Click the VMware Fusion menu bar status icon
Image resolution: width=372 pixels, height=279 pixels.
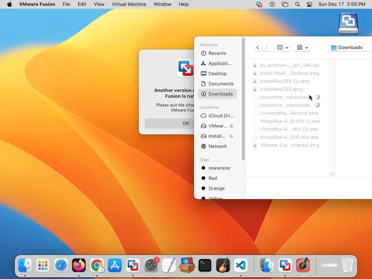coord(259,4)
